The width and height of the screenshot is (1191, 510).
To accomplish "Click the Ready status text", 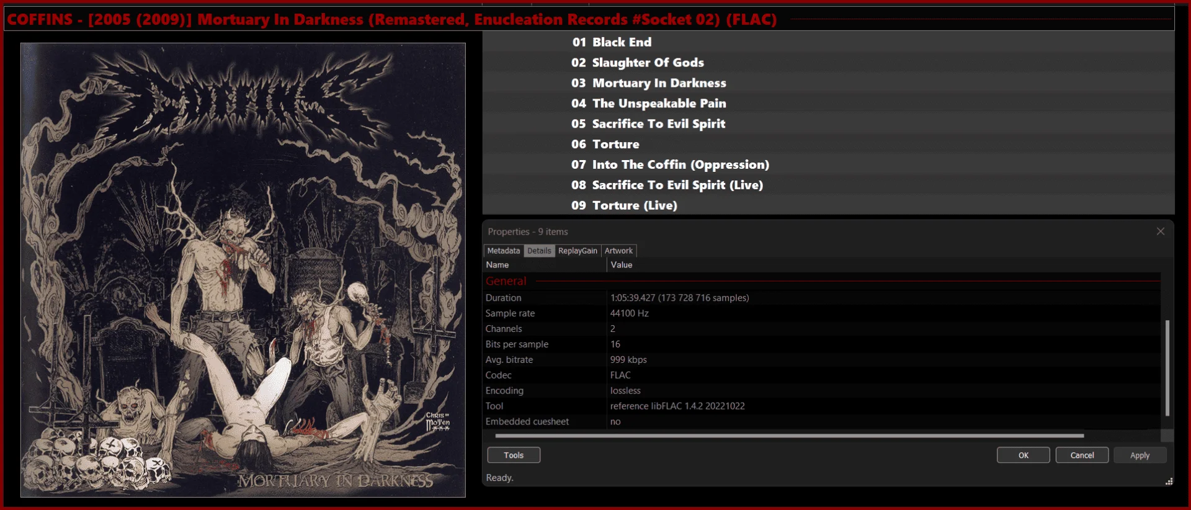I will (x=499, y=478).
